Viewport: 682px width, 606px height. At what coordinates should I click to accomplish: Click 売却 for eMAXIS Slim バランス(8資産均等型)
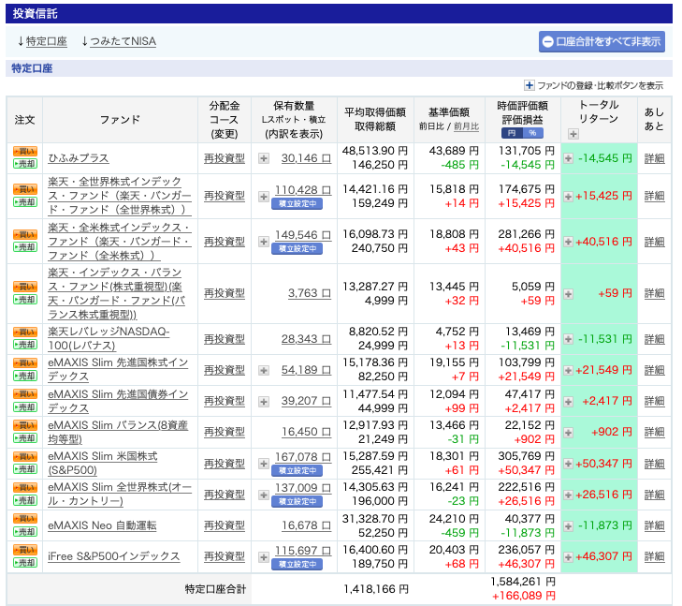click(x=25, y=438)
